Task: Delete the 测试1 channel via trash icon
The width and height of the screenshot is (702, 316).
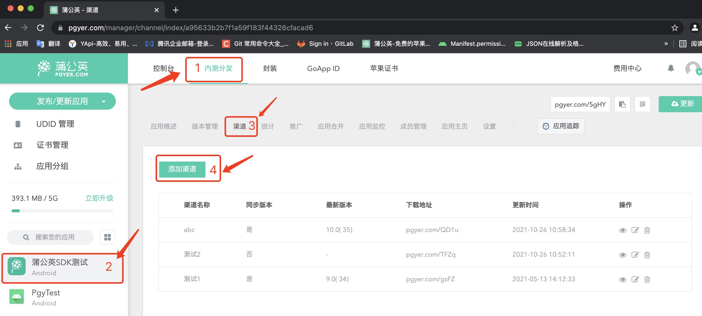Action: 647,279
